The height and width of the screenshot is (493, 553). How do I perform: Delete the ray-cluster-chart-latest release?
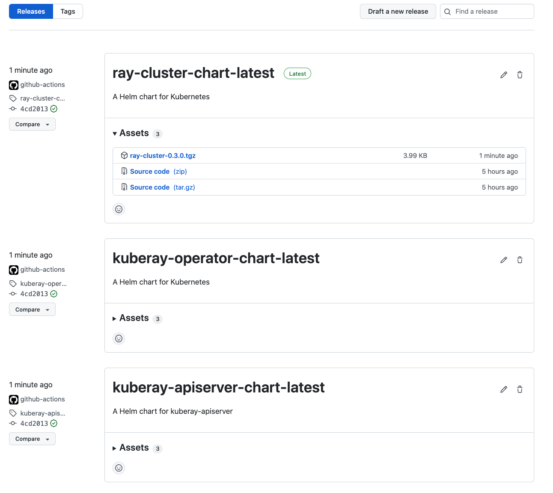pyautogui.click(x=520, y=74)
